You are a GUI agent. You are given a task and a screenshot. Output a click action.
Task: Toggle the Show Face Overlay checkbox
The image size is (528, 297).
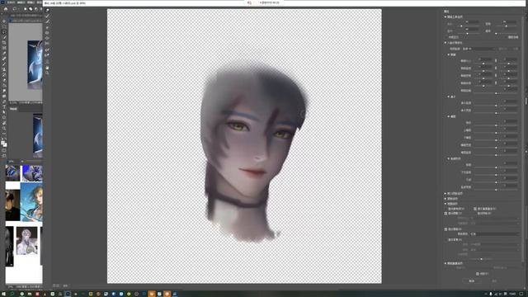475,209
